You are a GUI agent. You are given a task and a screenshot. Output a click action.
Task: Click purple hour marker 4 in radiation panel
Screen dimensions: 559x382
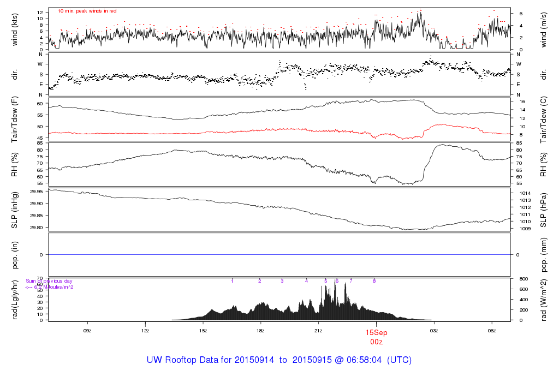(307, 281)
